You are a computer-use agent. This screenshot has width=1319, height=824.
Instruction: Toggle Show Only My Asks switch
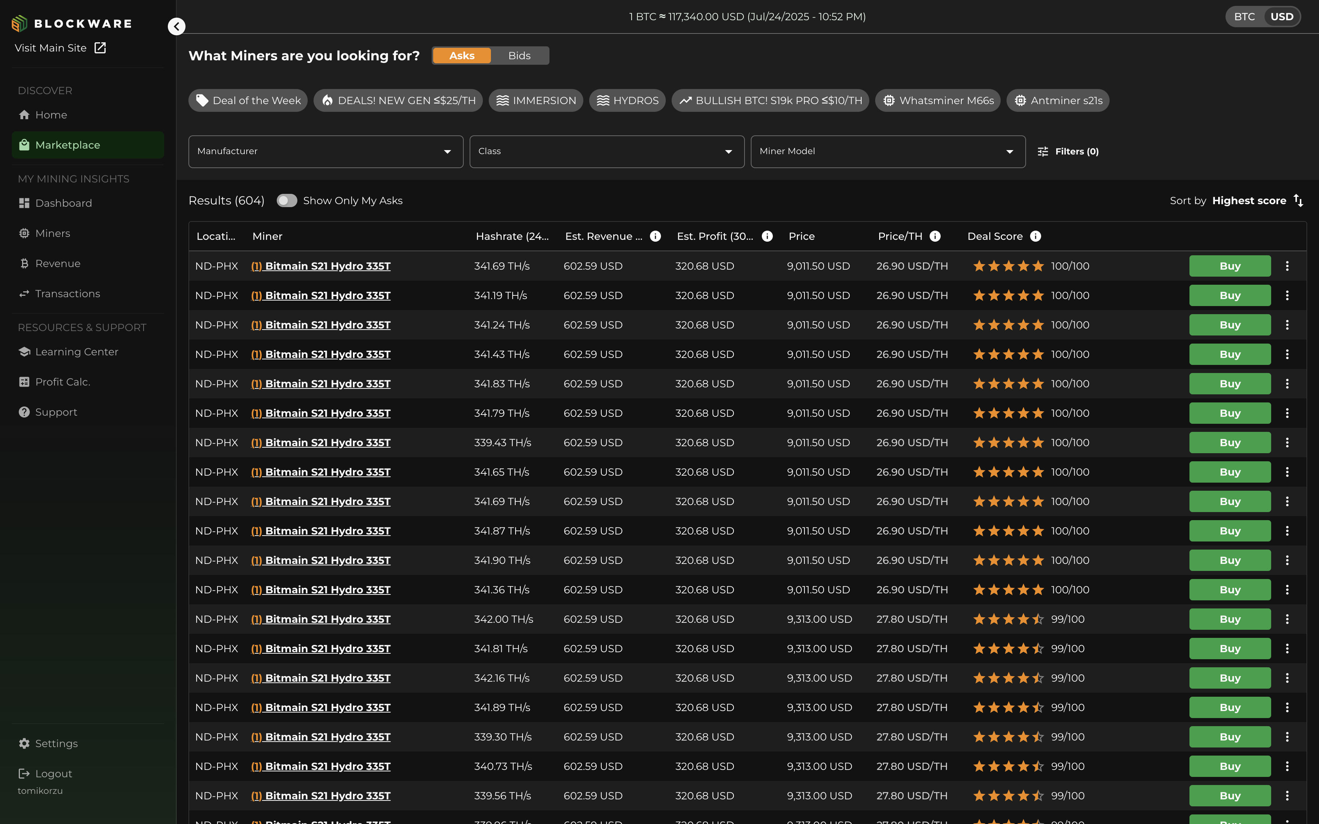[x=287, y=200]
